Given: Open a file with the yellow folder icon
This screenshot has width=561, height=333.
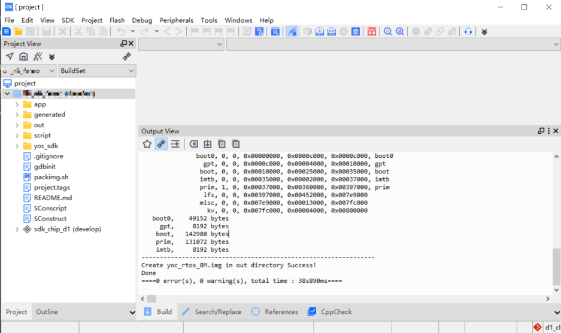Looking at the screenshot, I should click(x=18, y=32).
